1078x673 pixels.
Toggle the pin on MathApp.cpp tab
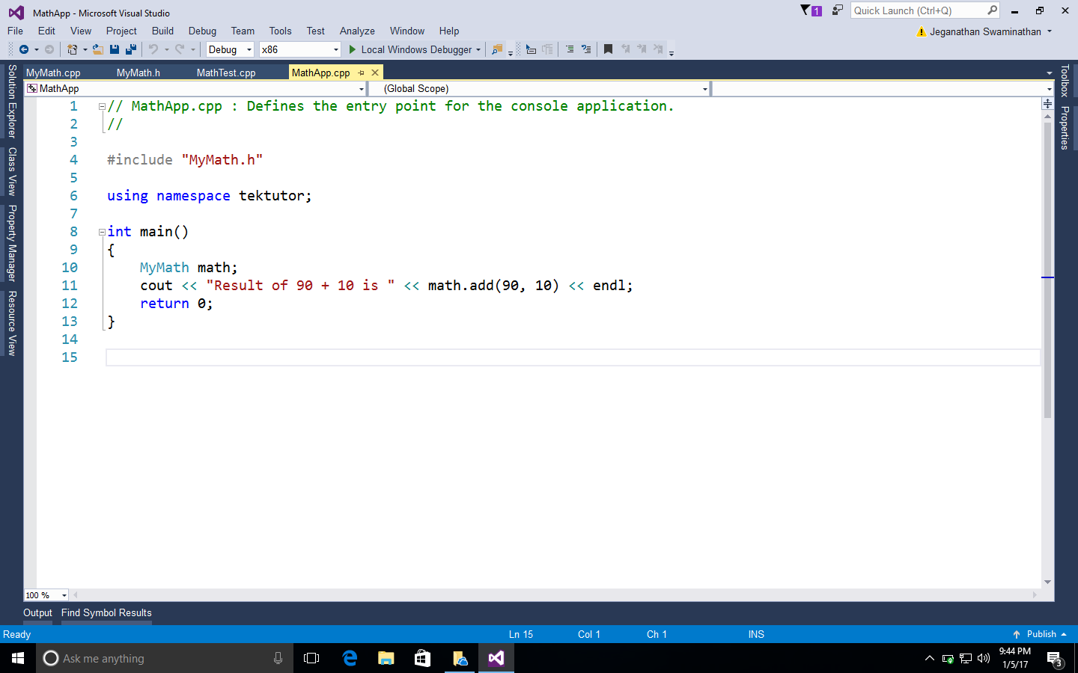coord(361,73)
